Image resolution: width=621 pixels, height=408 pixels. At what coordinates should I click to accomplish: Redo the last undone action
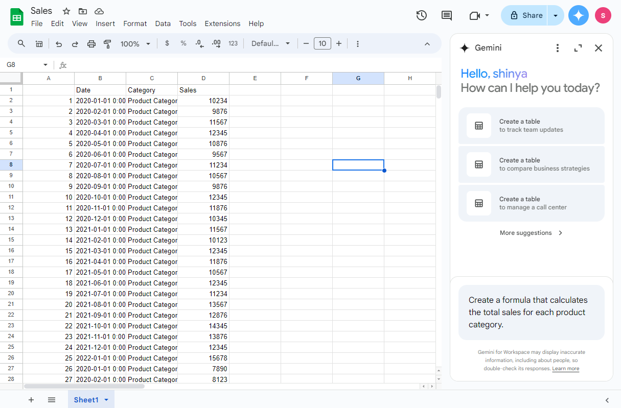(75, 44)
